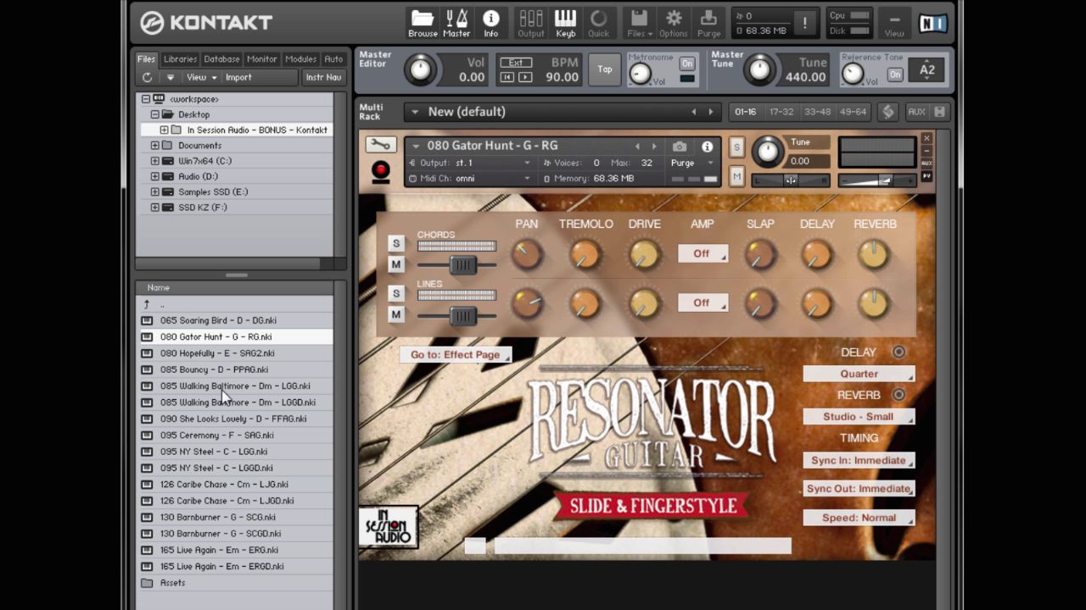1086x610 pixels.
Task: Toggle the Keyb on-screen keyboard icon
Action: [x=565, y=23]
